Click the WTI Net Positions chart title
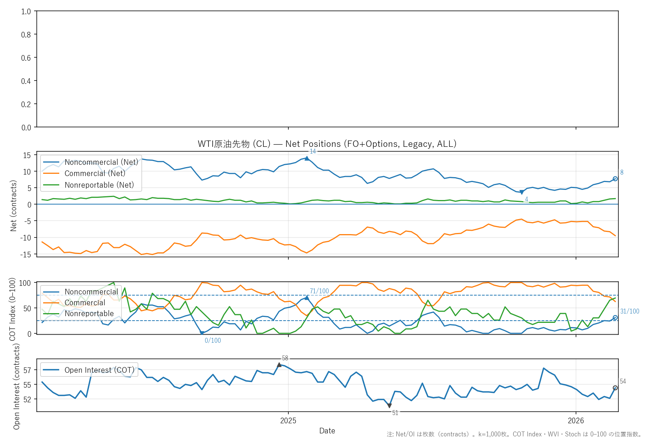648x442 pixels. pyautogui.click(x=327, y=144)
